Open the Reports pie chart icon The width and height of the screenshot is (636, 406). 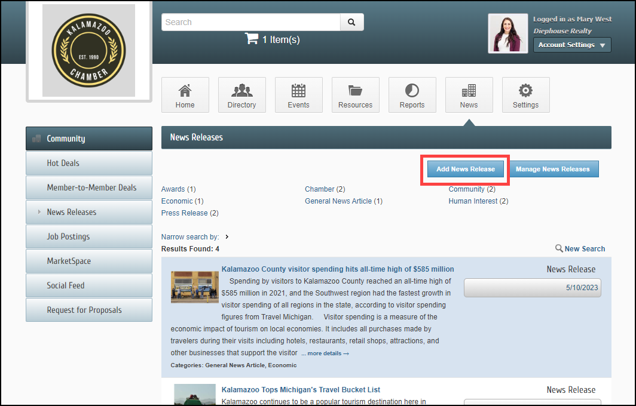tap(412, 91)
